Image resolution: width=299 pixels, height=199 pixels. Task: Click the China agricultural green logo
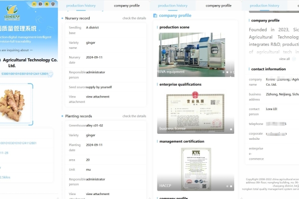tap(12, 12)
